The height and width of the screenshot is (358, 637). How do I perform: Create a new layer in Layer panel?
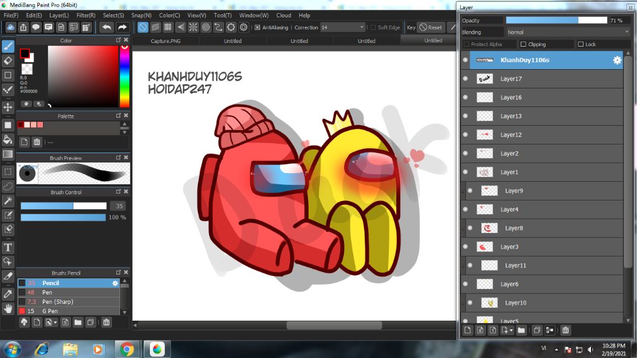click(468, 330)
